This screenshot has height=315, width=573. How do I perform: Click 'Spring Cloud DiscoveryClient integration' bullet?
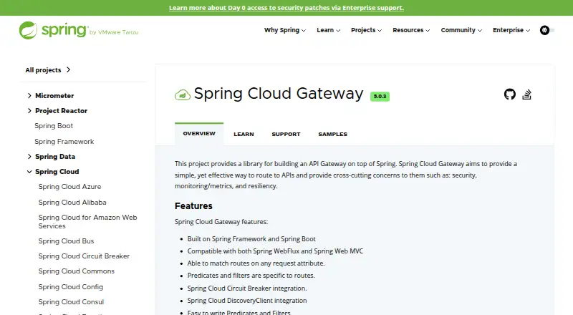(247, 301)
